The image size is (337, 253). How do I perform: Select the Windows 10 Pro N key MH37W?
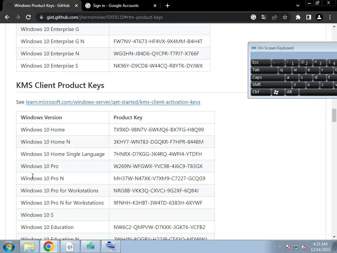pyautogui.click(x=159, y=178)
